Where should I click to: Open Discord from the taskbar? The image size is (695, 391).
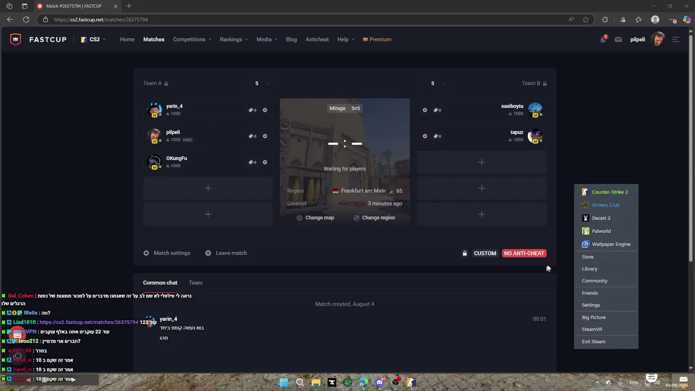(x=380, y=382)
